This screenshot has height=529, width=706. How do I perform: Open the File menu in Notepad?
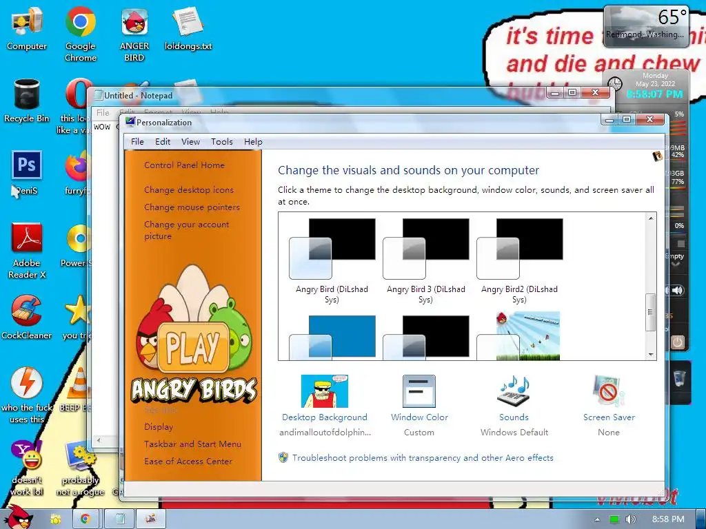click(x=103, y=112)
